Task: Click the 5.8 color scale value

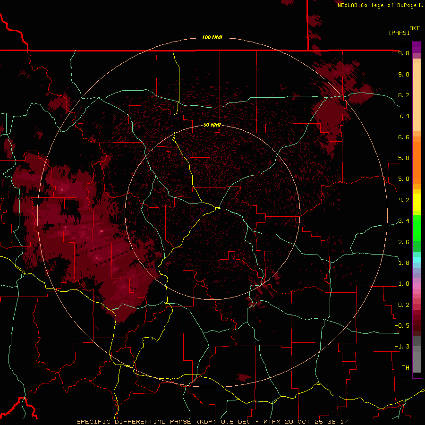Action: click(404, 158)
